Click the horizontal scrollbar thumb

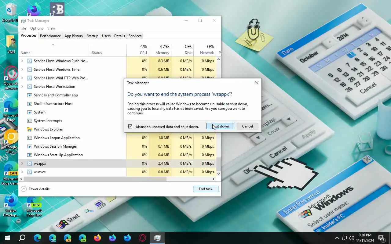click(x=95, y=179)
